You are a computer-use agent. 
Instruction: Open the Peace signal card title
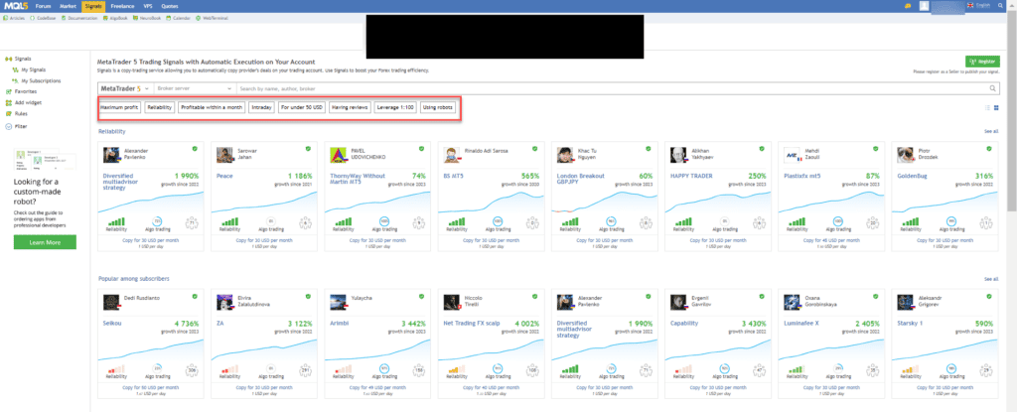click(x=225, y=176)
